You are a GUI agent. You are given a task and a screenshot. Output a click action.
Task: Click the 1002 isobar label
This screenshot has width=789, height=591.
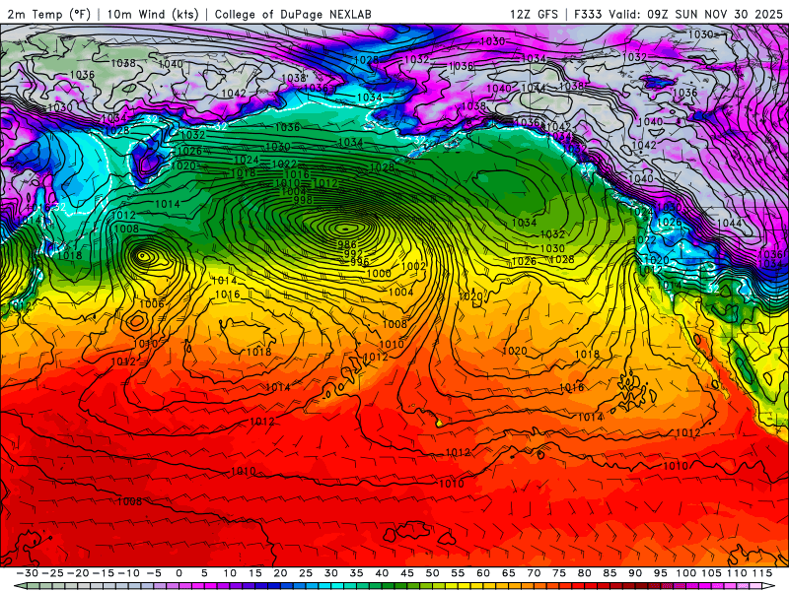(x=413, y=266)
